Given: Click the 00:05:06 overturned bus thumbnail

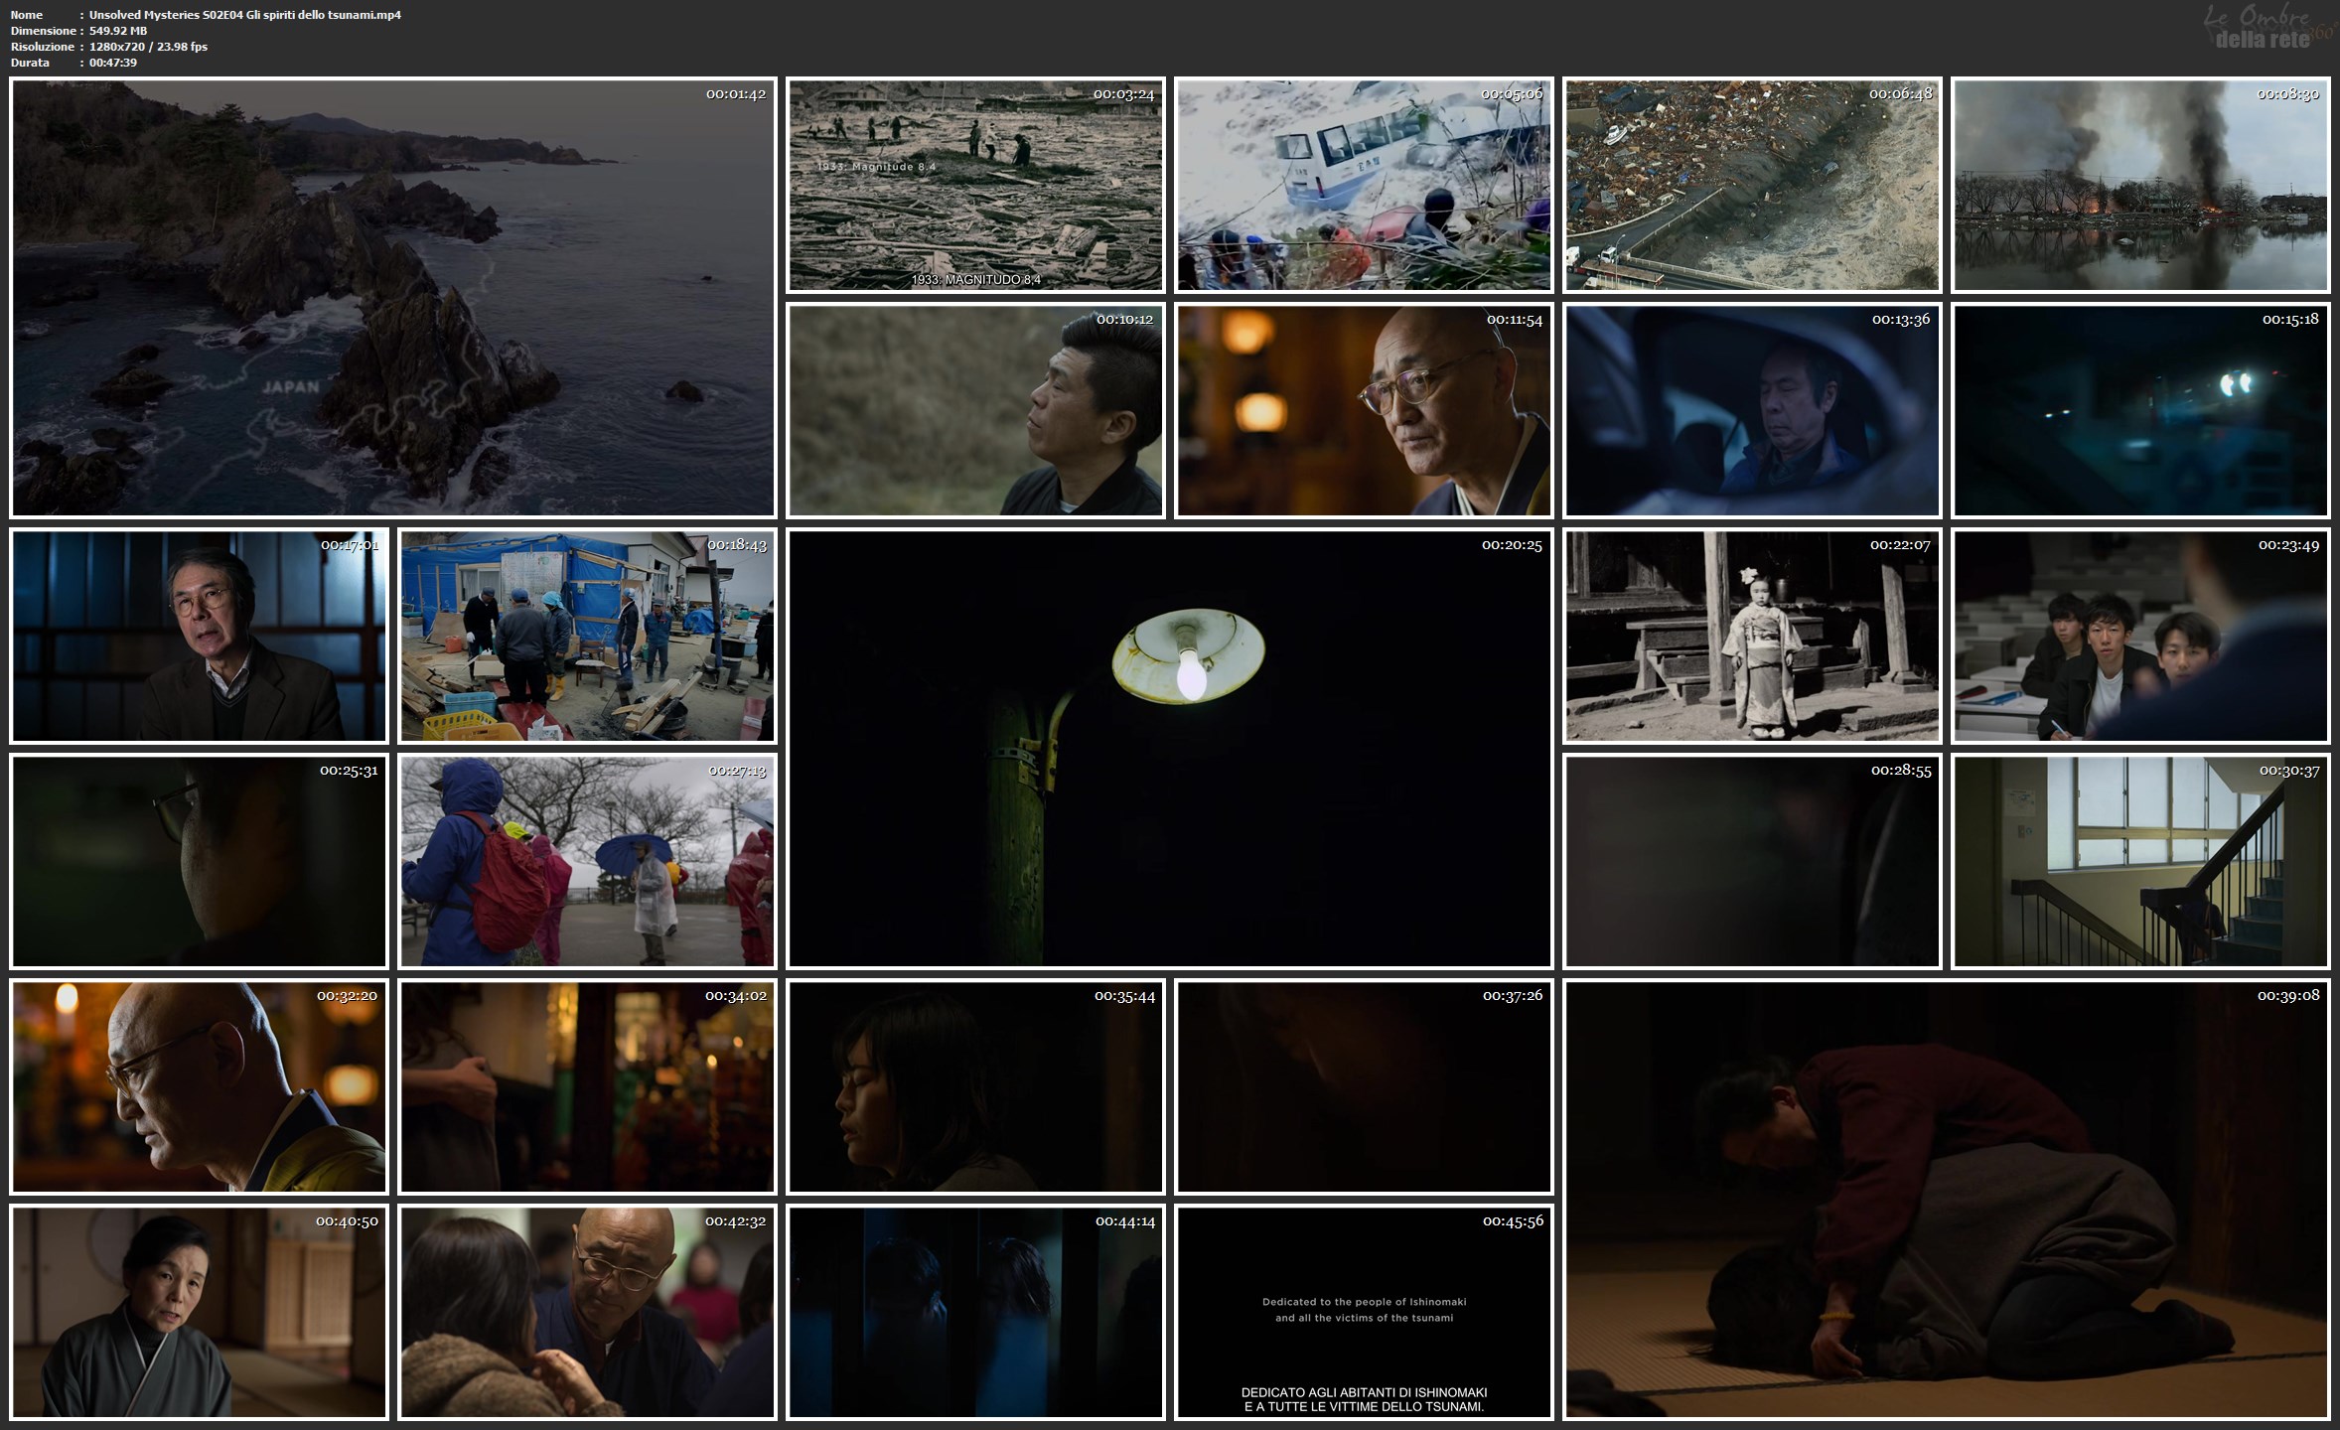Looking at the screenshot, I should coord(1364,186).
